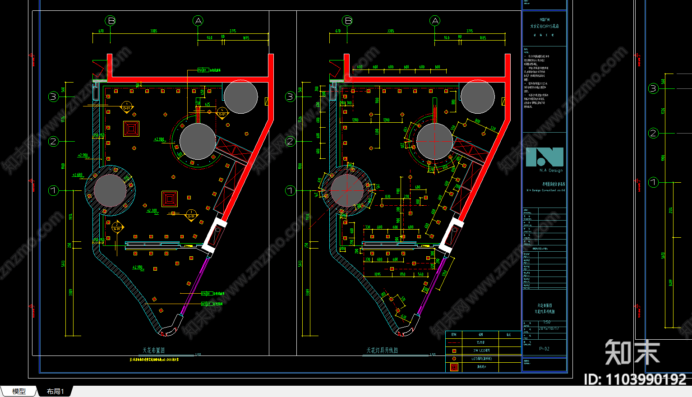The width and height of the screenshot is (692, 397).
Task: Click the 天花布置图 title under the plan
Action: point(153,350)
